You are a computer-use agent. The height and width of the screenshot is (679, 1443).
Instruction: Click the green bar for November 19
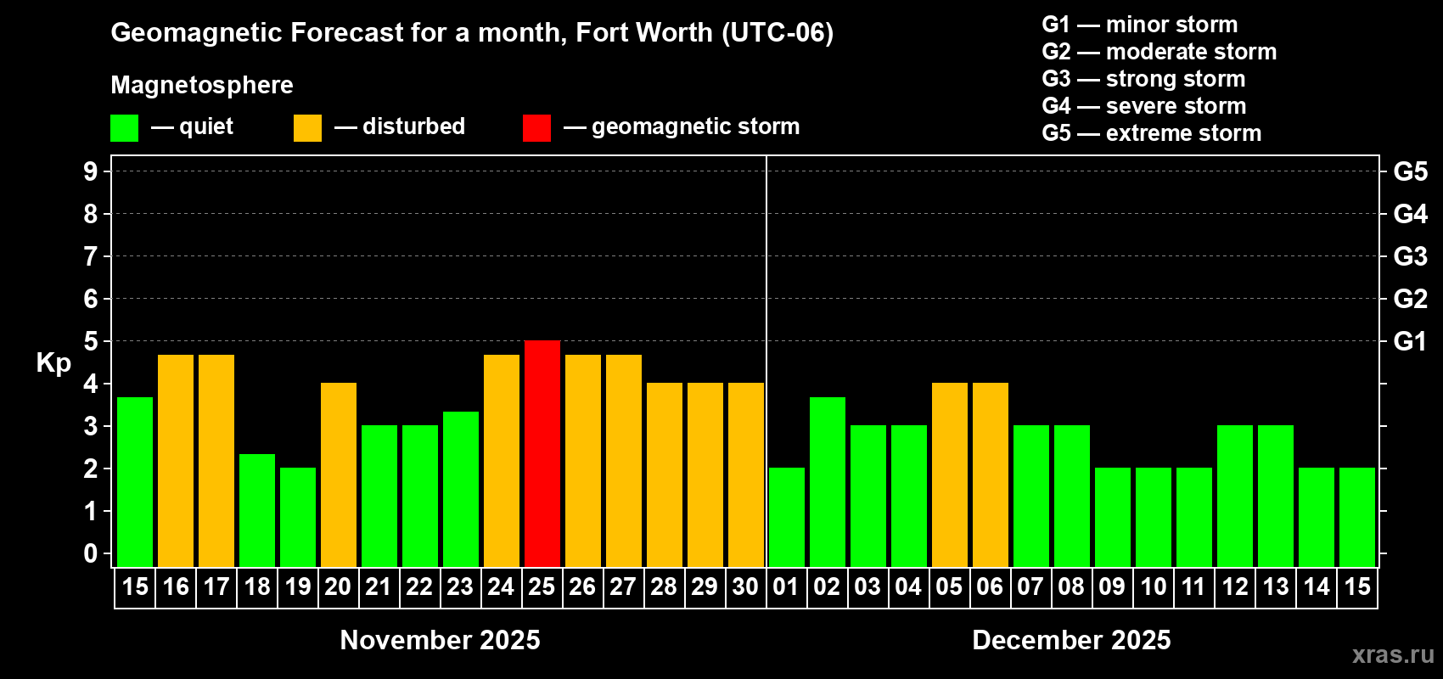point(298,517)
